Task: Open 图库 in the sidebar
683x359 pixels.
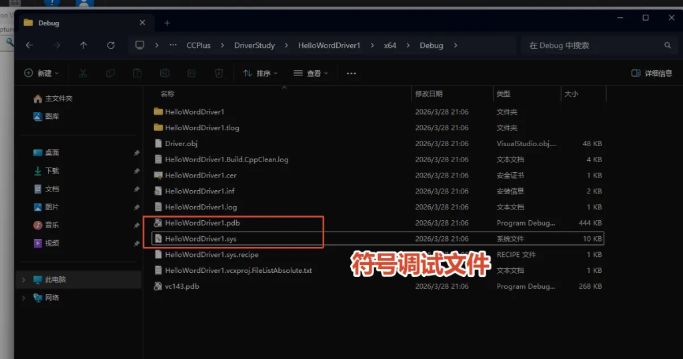Action: tap(46, 116)
